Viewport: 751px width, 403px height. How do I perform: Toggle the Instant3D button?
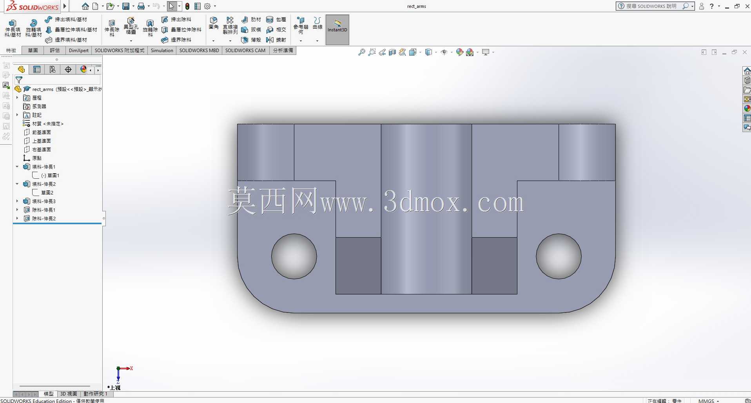337,30
